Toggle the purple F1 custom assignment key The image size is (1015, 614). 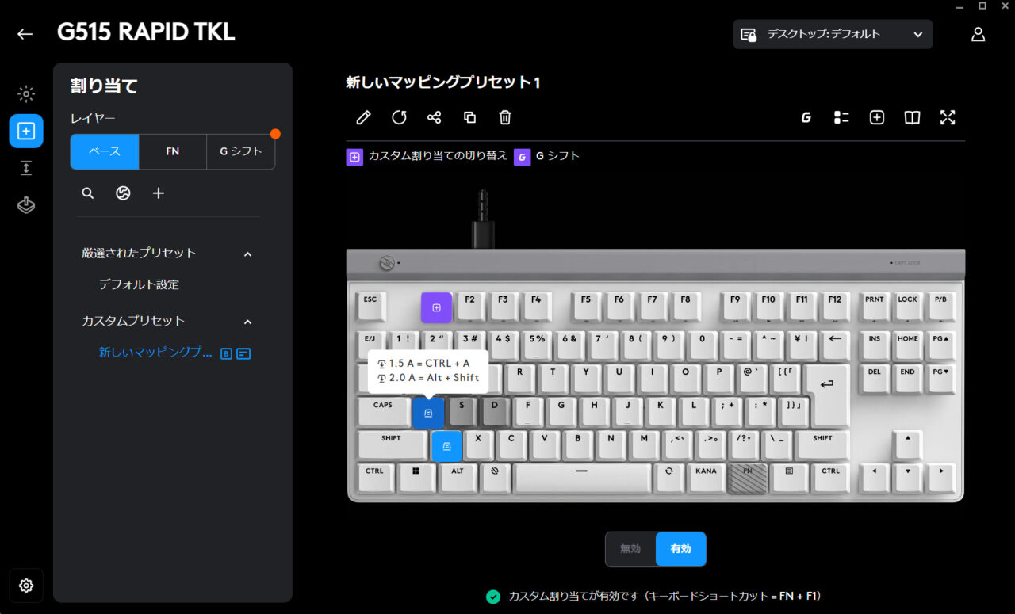coord(436,307)
